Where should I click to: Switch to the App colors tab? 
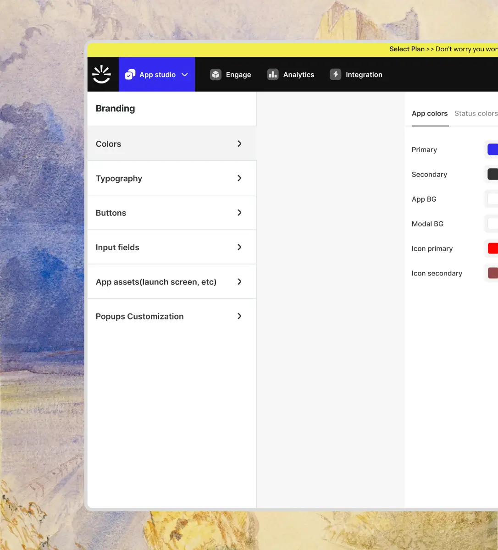tap(430, 113)
